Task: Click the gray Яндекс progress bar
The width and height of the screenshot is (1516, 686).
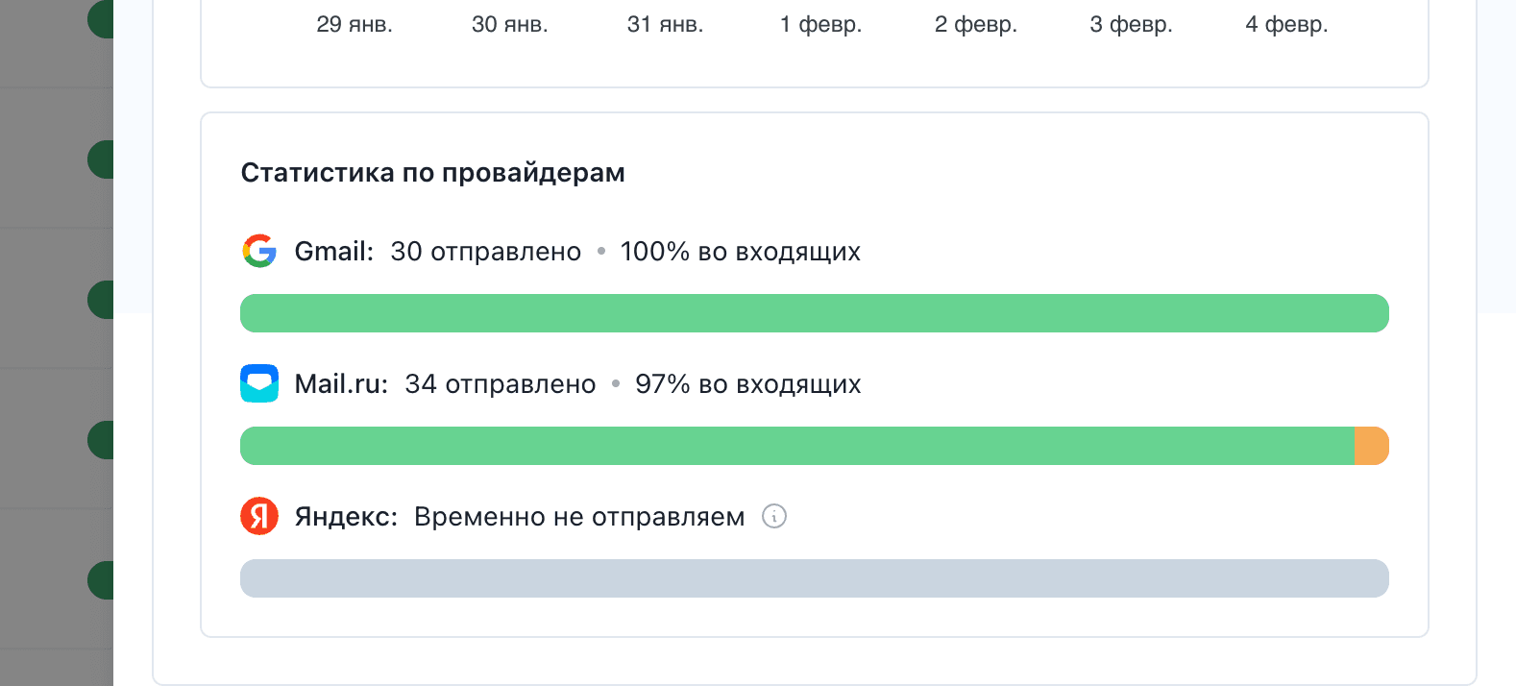Action: point(814,578)
